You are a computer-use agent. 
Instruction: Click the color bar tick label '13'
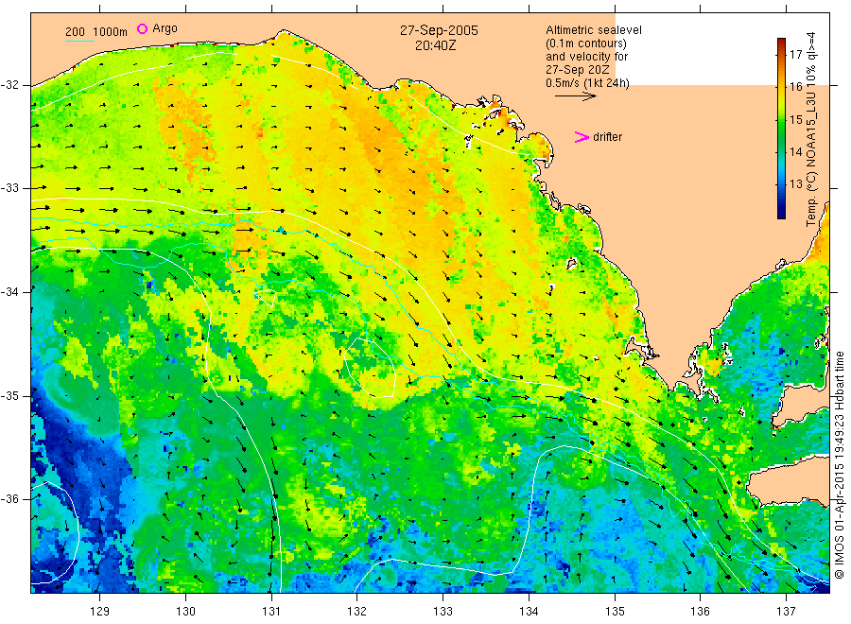[x=795, y=184]
